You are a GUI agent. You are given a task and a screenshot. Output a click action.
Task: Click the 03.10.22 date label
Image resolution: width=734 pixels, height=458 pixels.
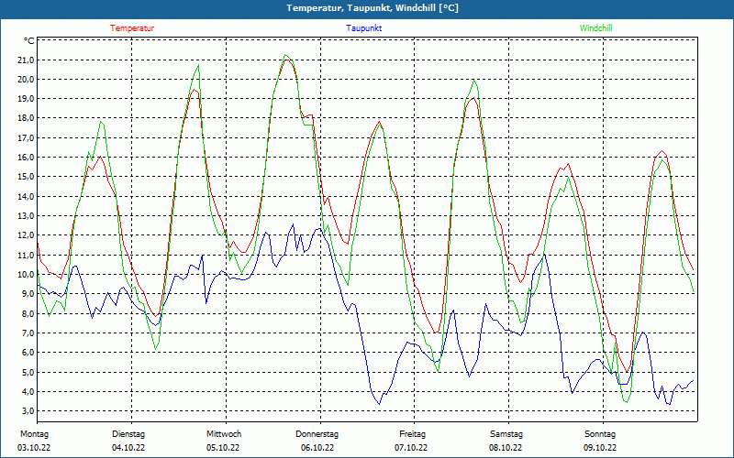(x=33, y=448)
